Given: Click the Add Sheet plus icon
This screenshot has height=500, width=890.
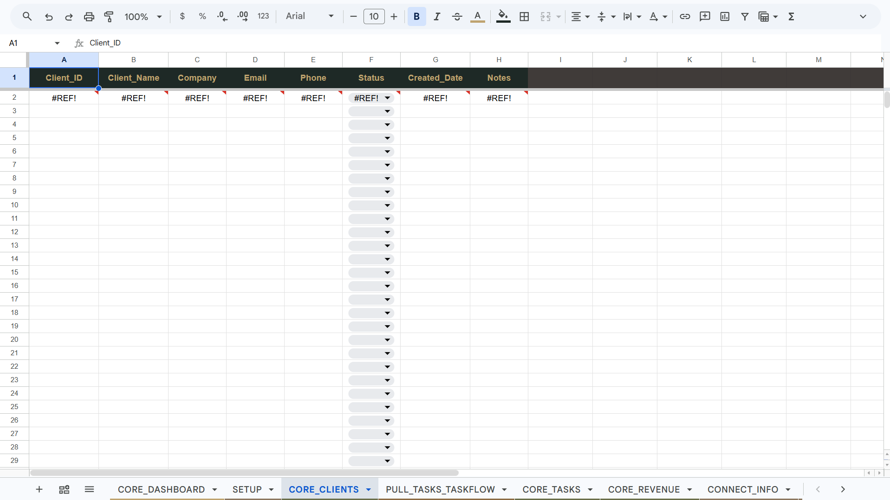Looking at the screenshot, I should pos(39,489).
